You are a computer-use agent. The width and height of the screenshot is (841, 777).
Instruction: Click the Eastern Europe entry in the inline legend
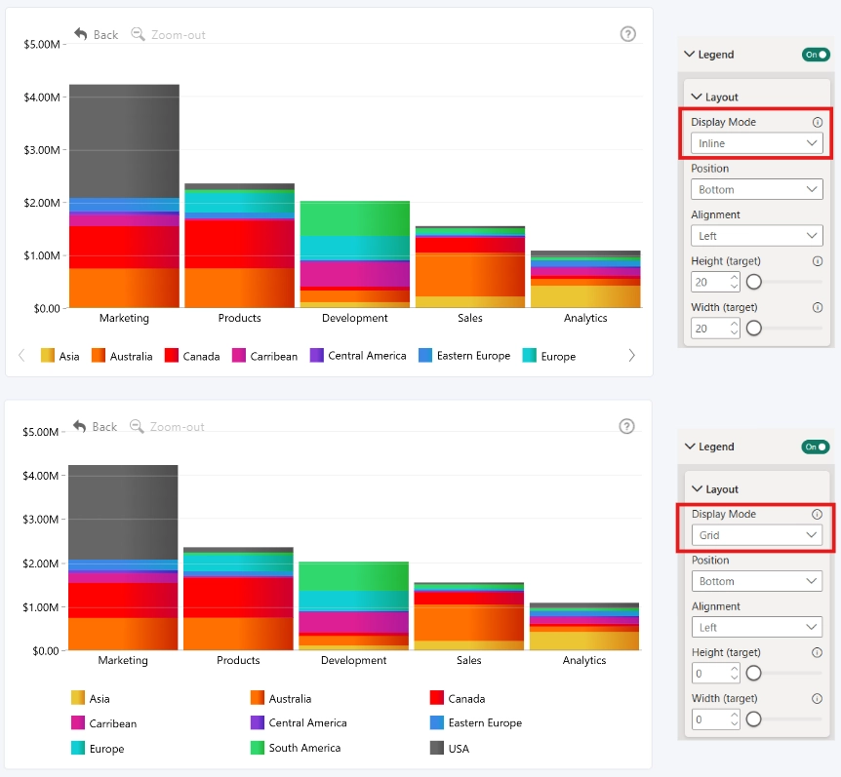[x=464, y=356]
